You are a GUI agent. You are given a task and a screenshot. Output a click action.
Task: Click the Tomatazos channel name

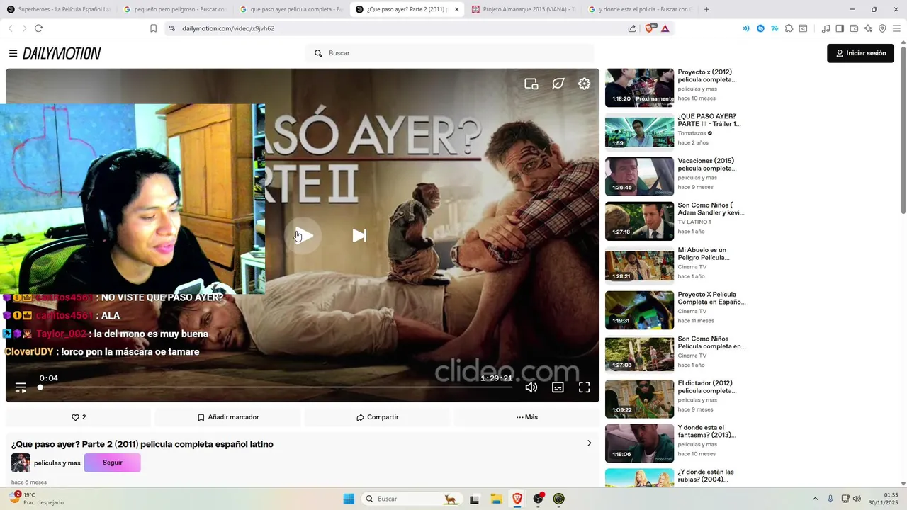[x=692, y=133]
